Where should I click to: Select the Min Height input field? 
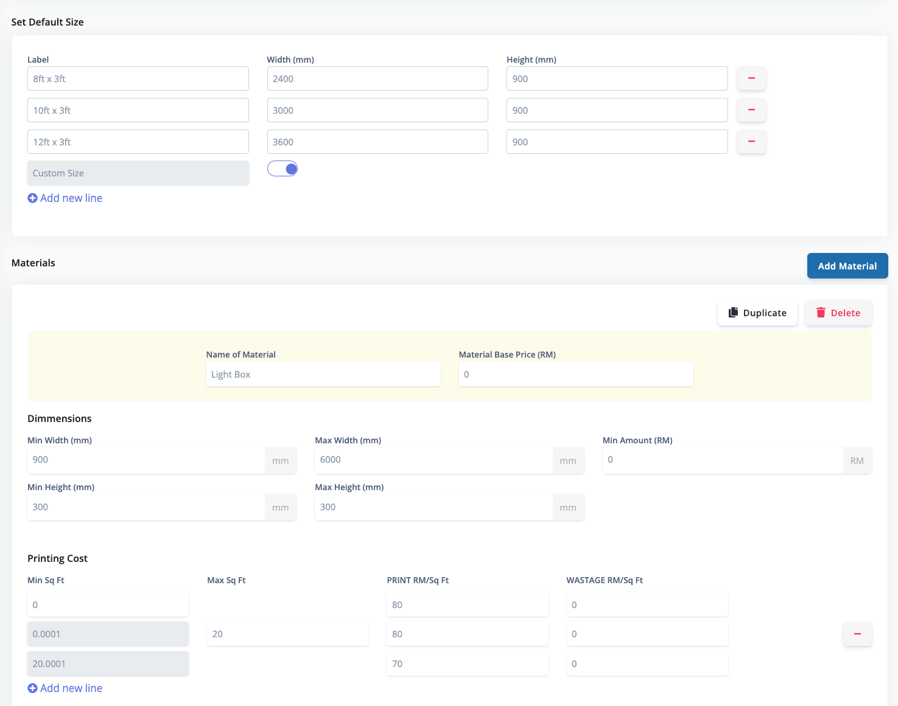tap(146, 507)
